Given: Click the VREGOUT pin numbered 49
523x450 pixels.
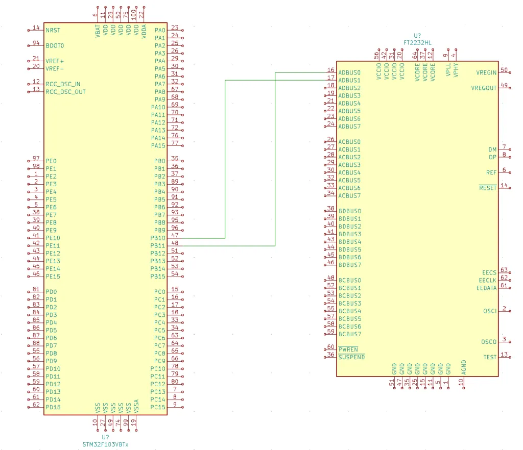Looking at the screenshot, I should pyautogui.click(x=505, y=88).
